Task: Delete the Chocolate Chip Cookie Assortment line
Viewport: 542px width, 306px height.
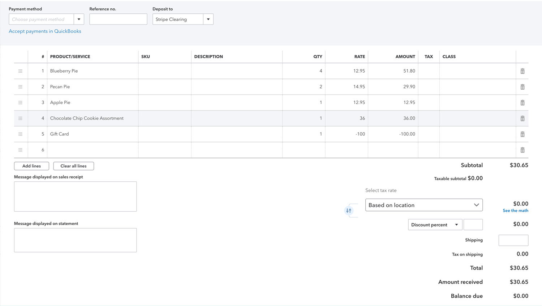Action: 522,118
